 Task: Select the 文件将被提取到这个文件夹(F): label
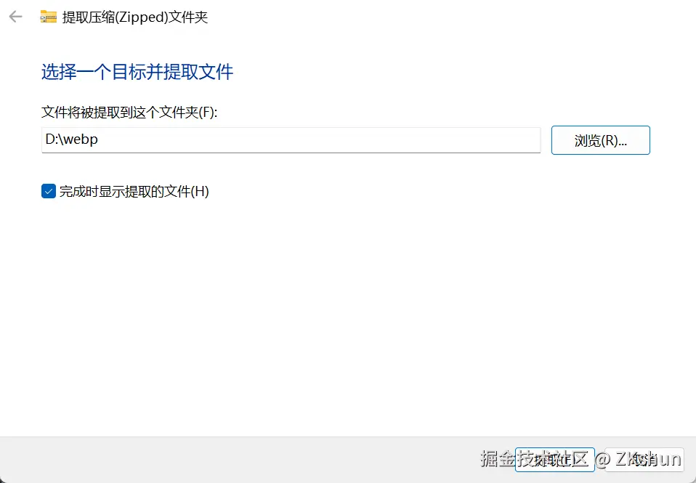129,112
